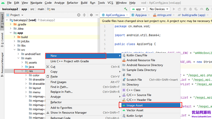Select Sample Data Directory item
This screenshot has height=119, width=212.
[x=151, y=70]
